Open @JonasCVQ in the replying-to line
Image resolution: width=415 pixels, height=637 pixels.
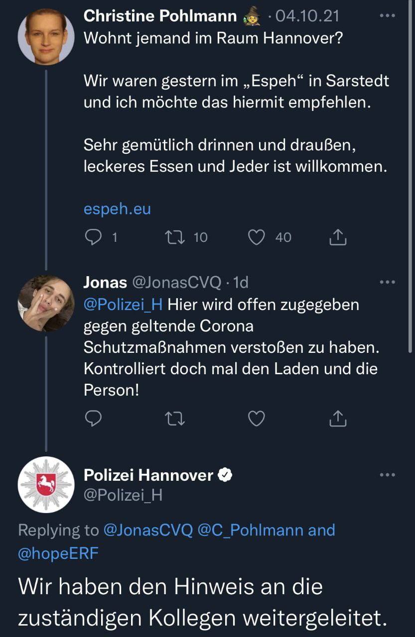click(x=148, y=531)
